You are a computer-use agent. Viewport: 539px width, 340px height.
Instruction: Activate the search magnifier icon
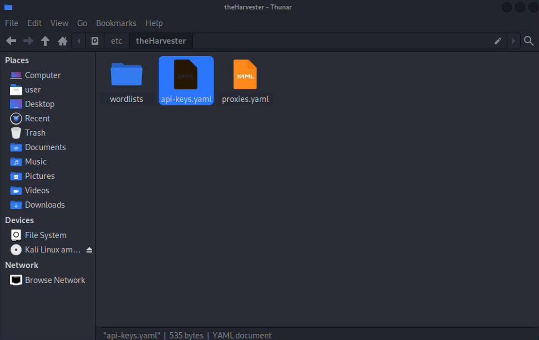(x=528, y=41)
